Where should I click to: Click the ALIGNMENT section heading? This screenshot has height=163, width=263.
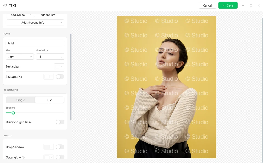11,90
